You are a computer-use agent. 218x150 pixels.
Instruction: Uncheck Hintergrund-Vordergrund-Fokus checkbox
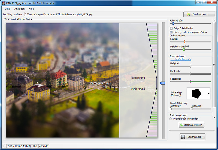[171, 32]
